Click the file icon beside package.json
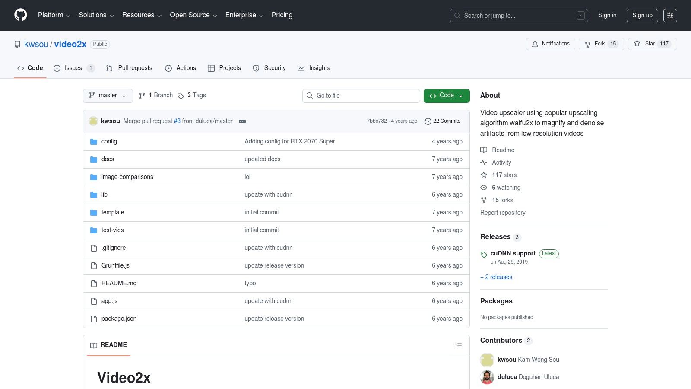691x389 pixels. [94, 319]
